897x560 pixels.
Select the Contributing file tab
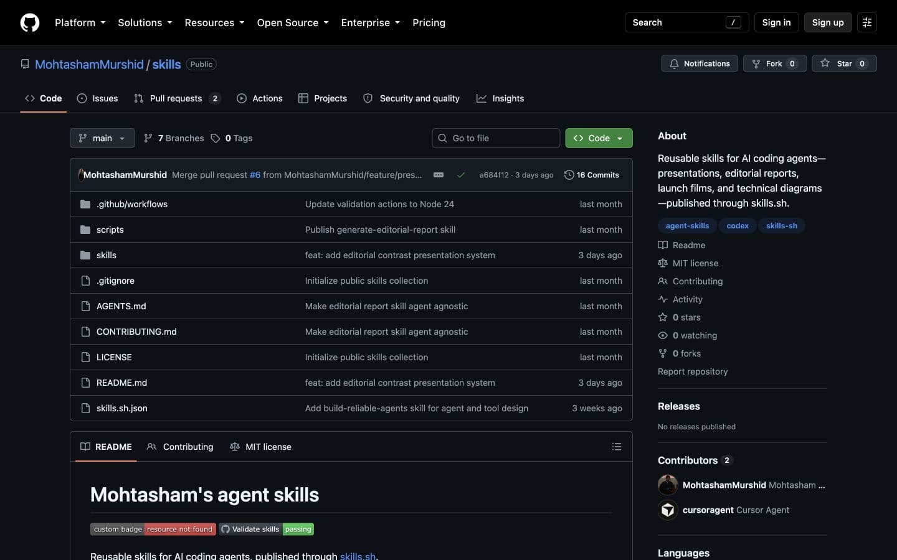[180, 447]
